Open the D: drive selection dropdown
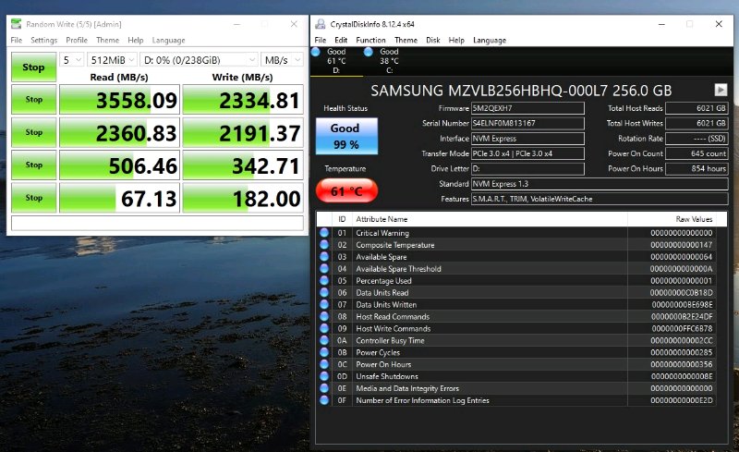Image resolution: width=739 pixels, height=452 pixels. pos(198,60)
